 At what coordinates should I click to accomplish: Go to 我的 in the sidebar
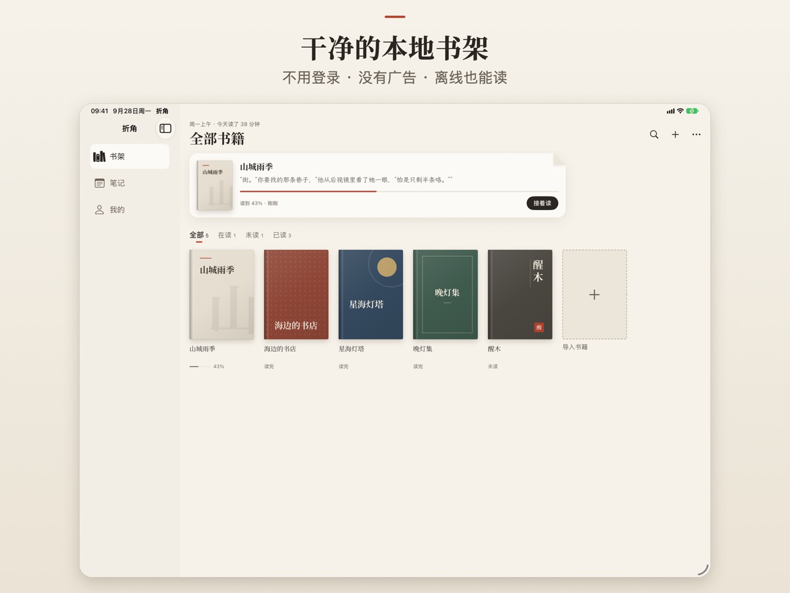(130, 210)
